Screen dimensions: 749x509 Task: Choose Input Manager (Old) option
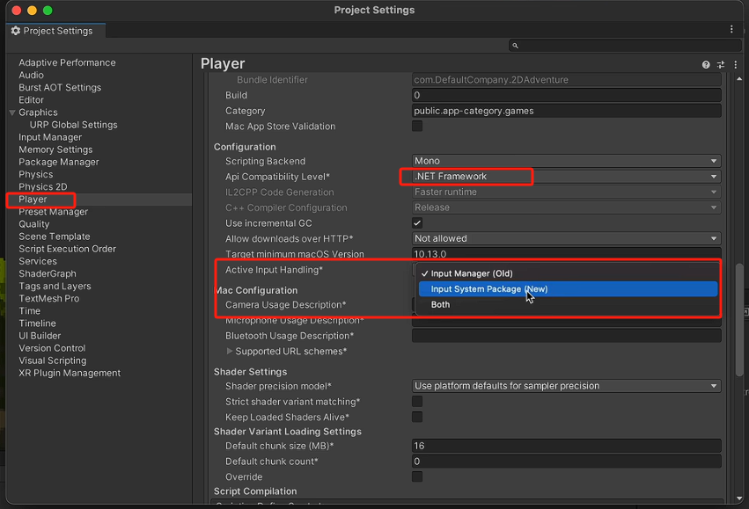(568, 273)
